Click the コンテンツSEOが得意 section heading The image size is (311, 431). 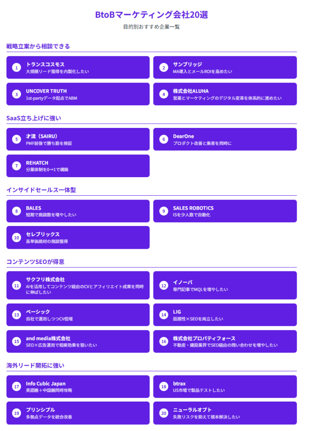pyautogui.click(x=35, y=261)
